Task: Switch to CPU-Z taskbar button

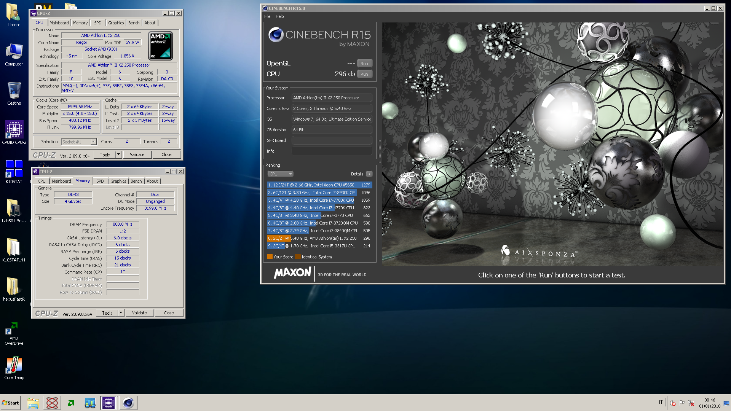Action: 109,403
